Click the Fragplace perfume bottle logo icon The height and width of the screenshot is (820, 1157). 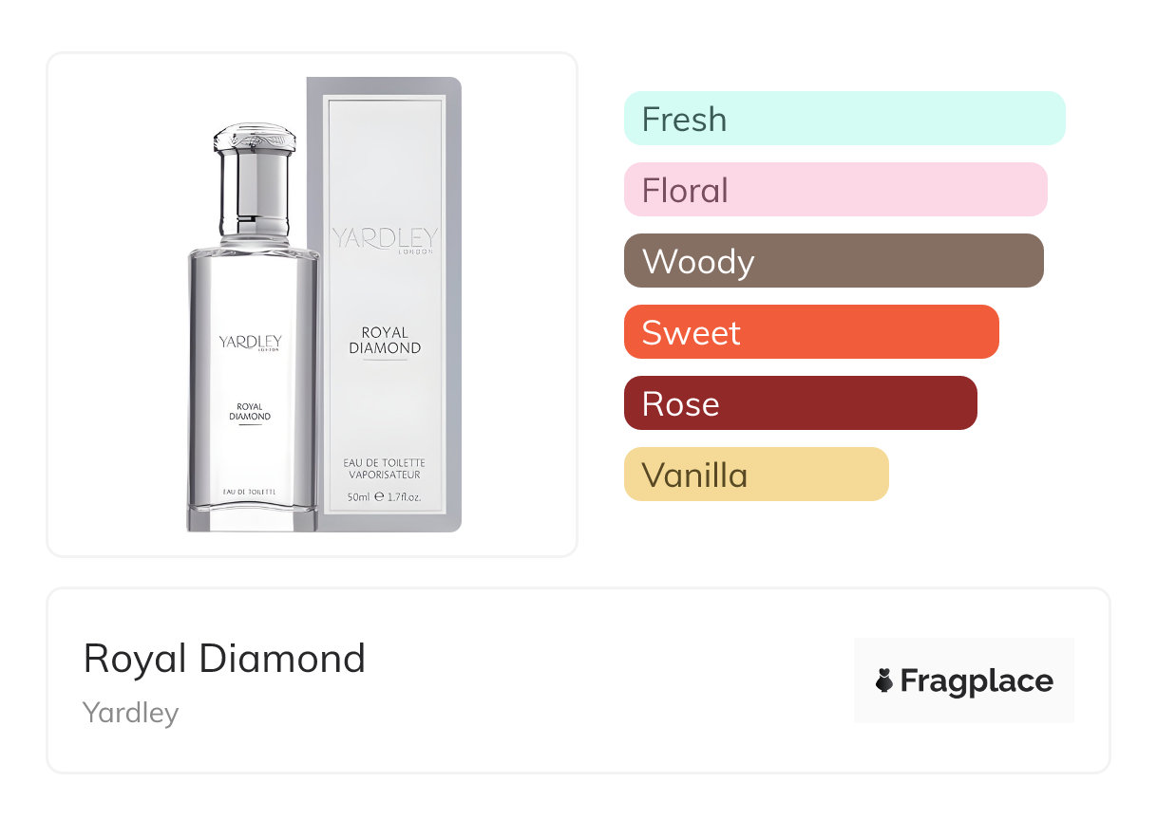[x=884, y=680]
